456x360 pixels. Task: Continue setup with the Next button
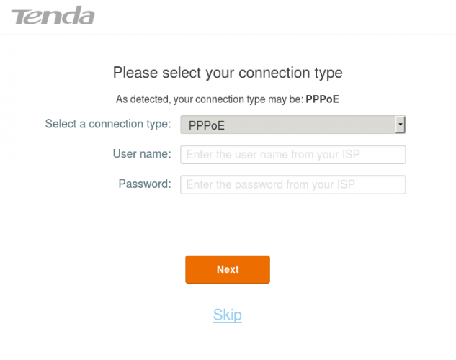pos(228,269)
